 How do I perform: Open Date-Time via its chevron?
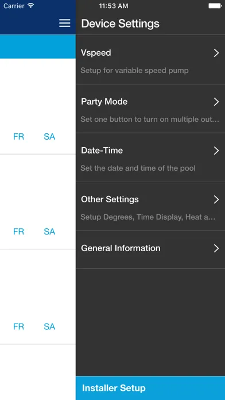coord(216,151)
